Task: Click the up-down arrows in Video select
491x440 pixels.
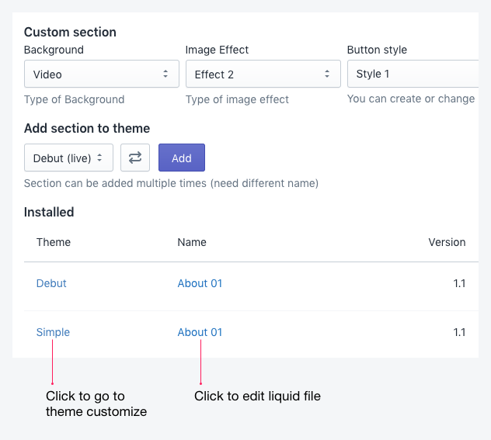Action: (165, 74)
